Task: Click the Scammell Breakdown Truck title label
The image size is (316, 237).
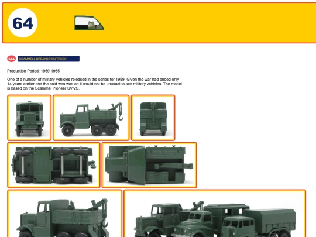Action: [49, 59]
